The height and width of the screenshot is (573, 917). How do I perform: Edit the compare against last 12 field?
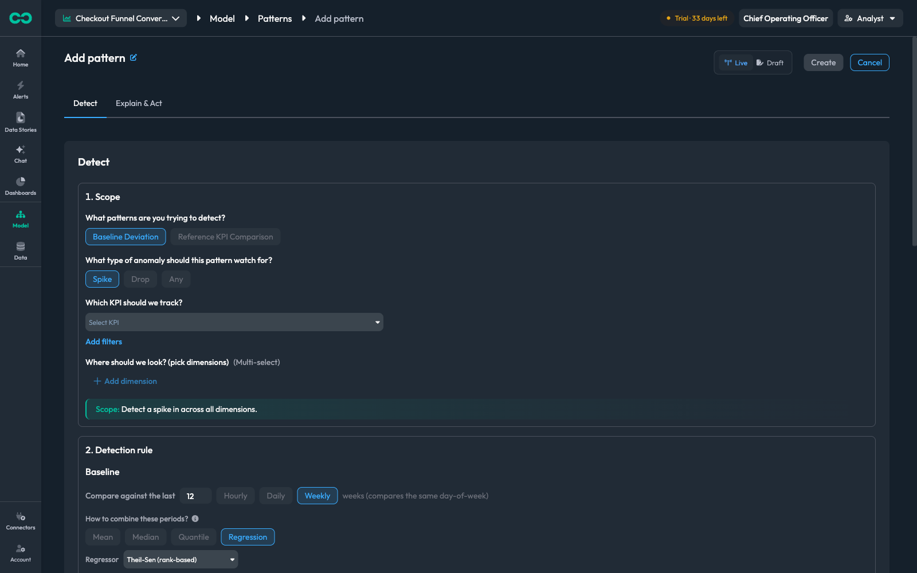(196, 496)
